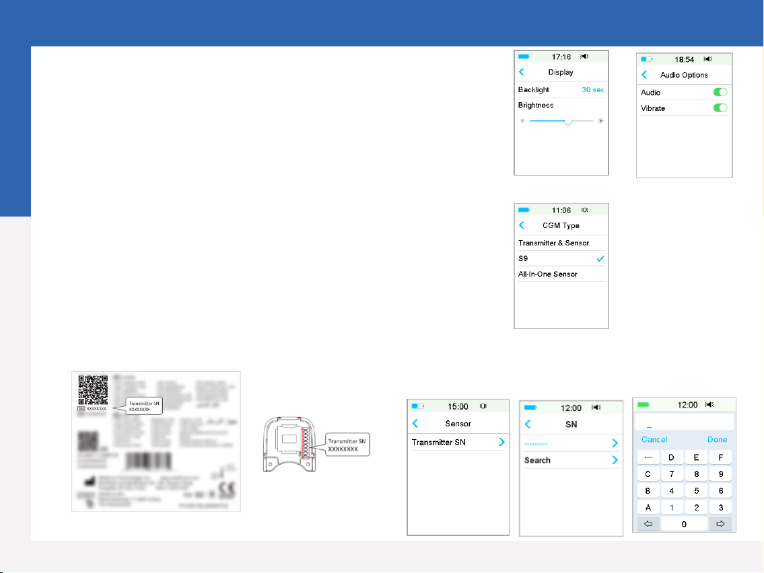Tap keypad key 5
764x573 pixels.
pos(696,491)
